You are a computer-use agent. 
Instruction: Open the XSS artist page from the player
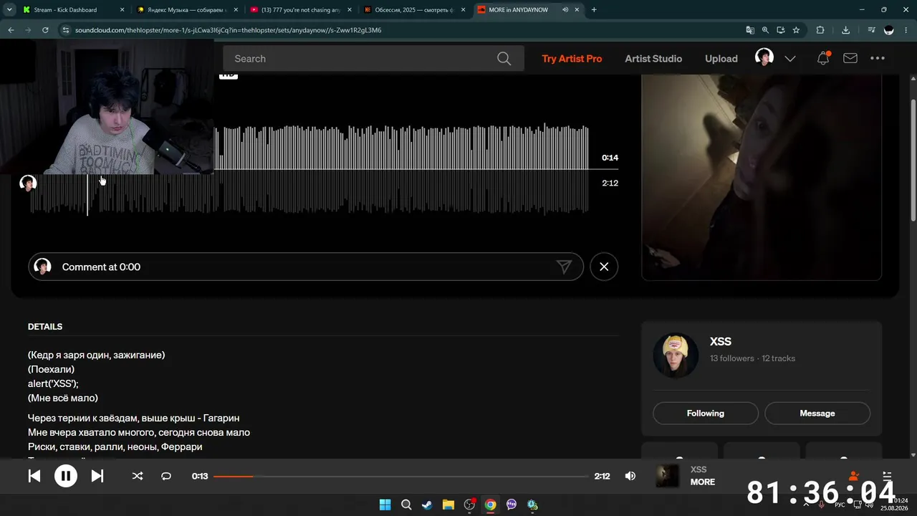tap(698, 469)
